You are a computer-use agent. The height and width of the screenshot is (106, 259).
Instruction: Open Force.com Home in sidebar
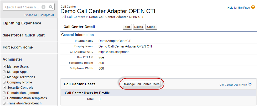[18, 47]
